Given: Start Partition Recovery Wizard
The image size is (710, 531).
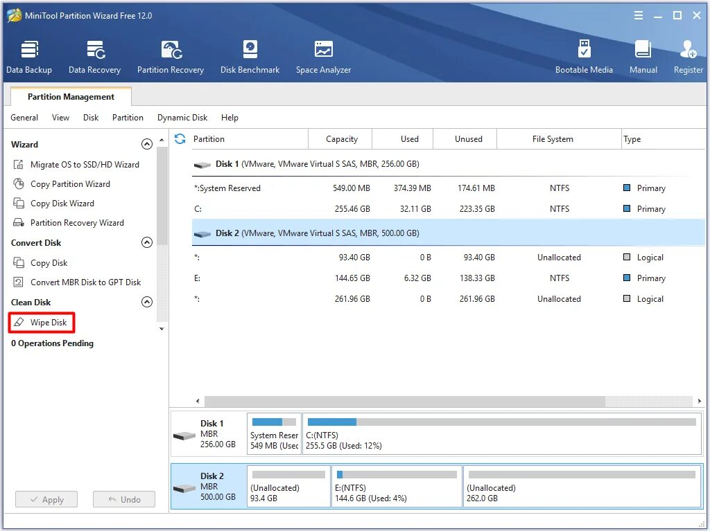Looking at the screenshot, I should coord(77,222).
